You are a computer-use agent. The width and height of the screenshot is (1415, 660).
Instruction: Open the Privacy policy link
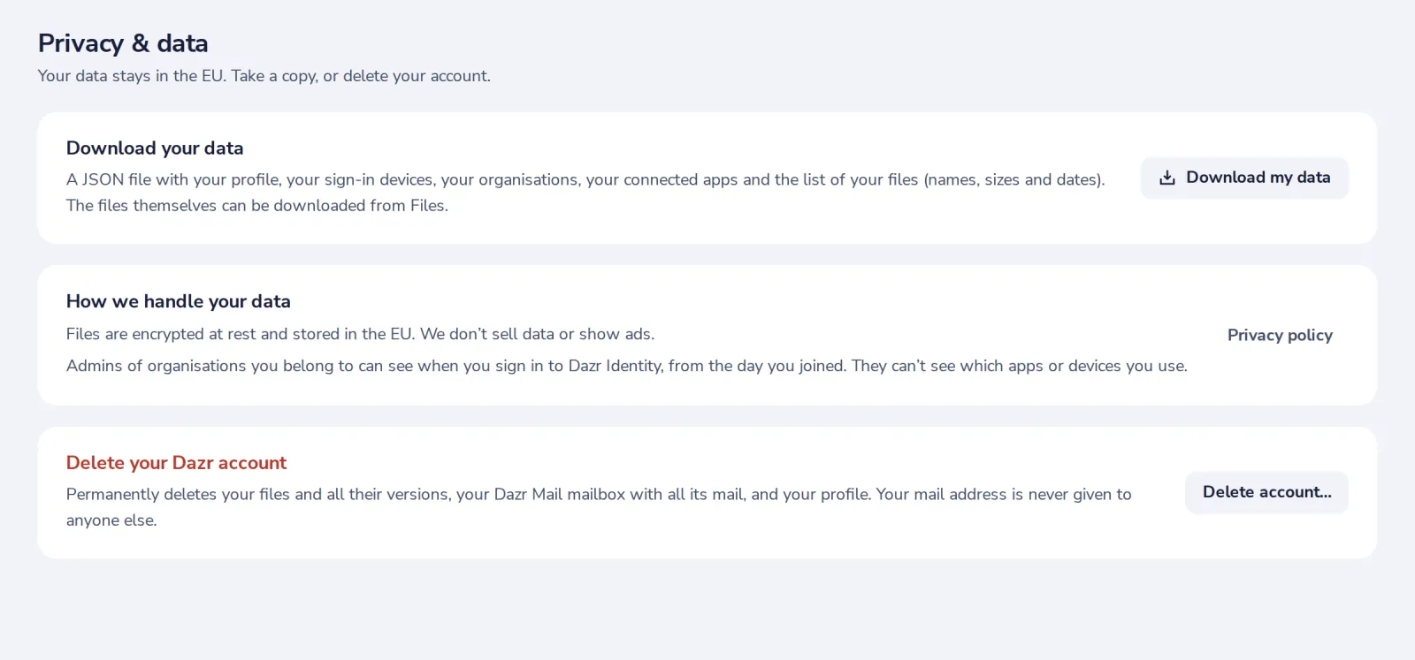(x=1280, y=335)
